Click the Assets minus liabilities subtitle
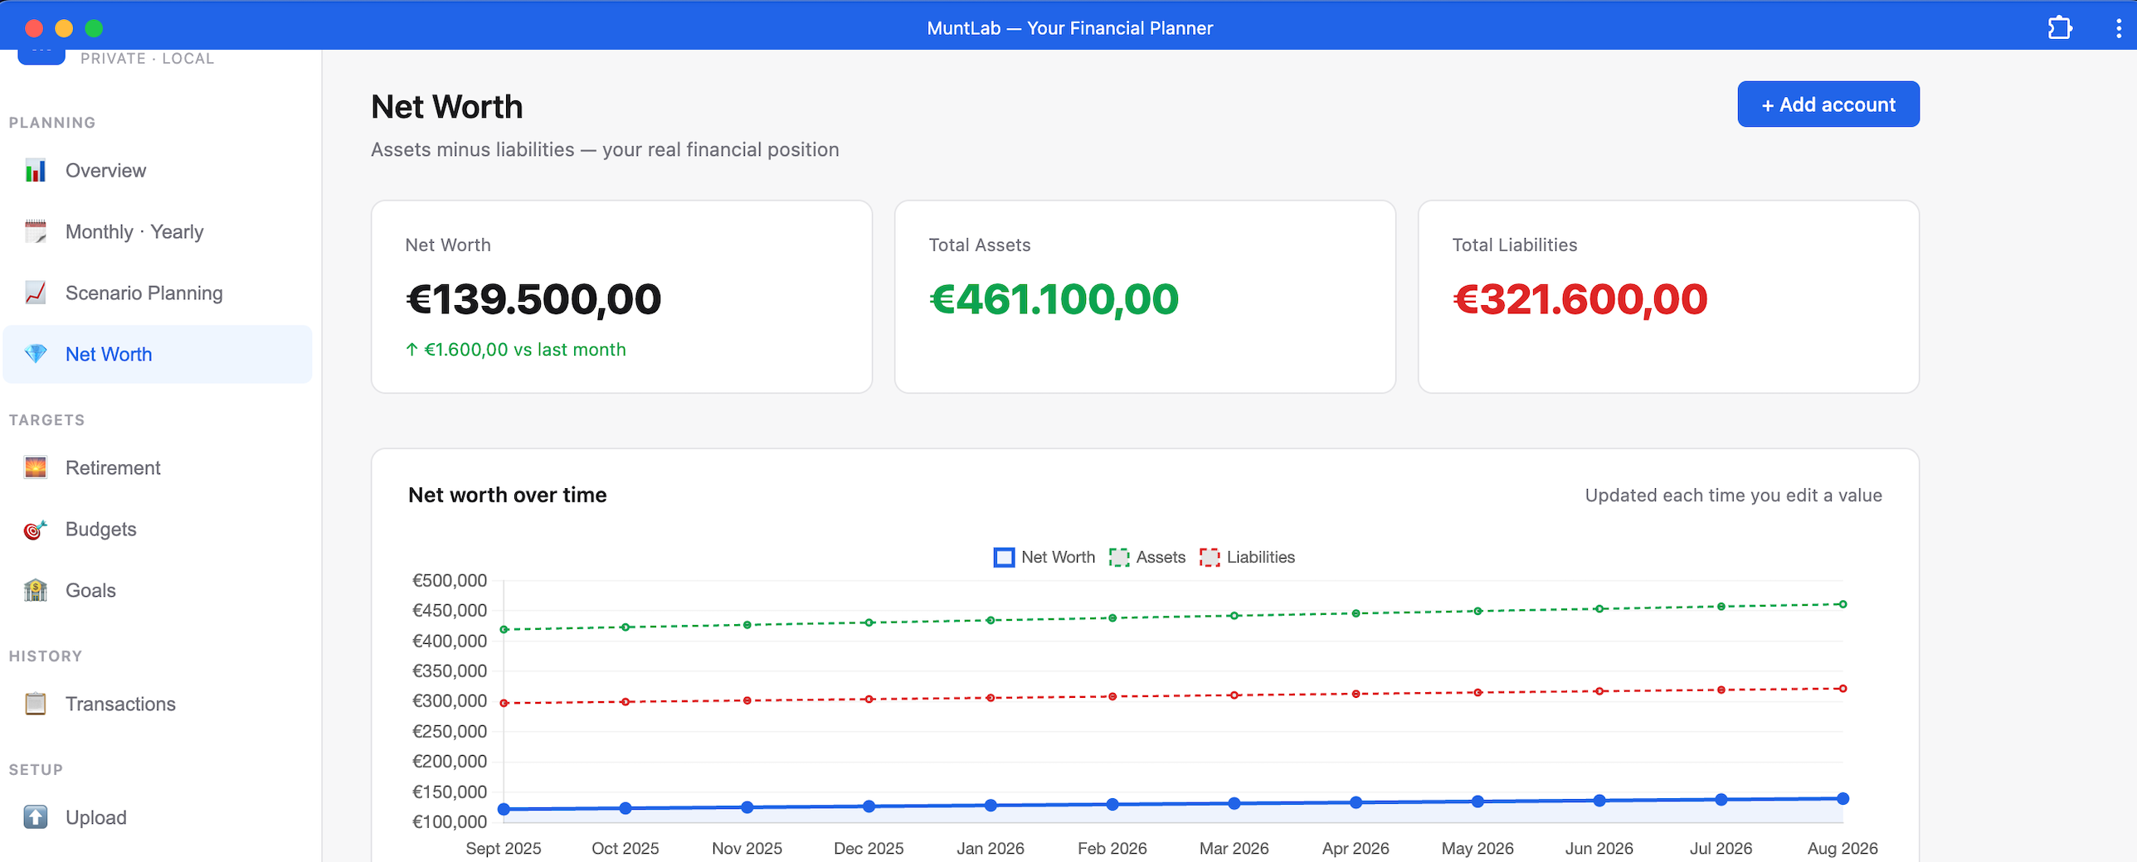This screenshot has height=862, width=2137. tap(605, 150)
